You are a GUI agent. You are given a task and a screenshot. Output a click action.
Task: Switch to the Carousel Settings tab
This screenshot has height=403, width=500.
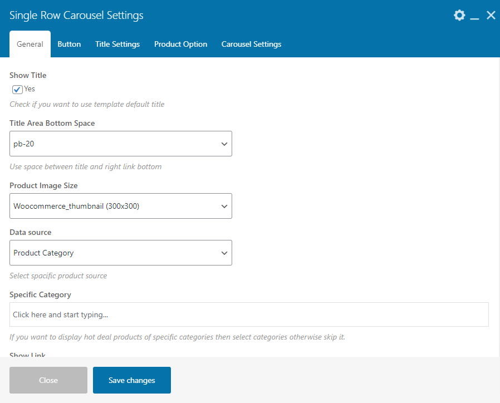point(251,44)
